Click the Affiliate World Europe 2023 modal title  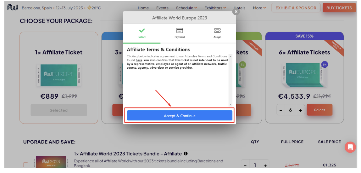[180, 18]
